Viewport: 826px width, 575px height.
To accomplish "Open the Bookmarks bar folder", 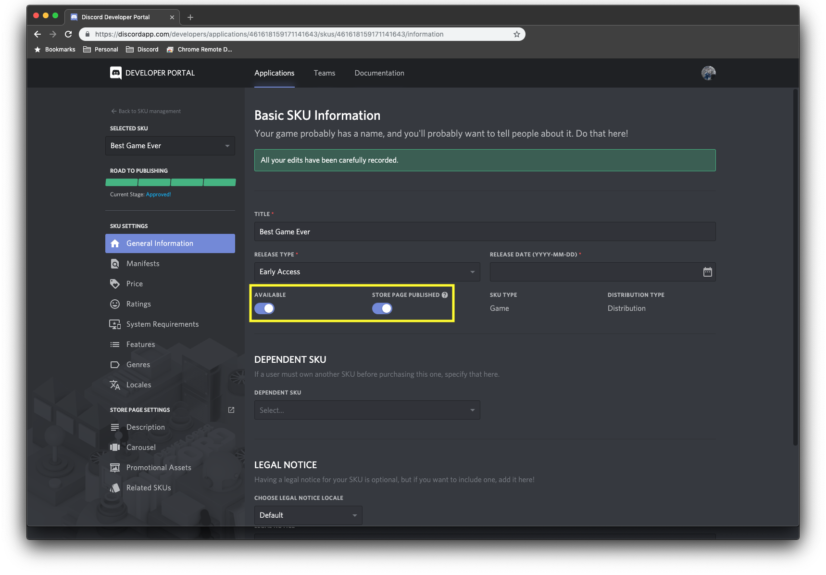I will click(55, 50).
